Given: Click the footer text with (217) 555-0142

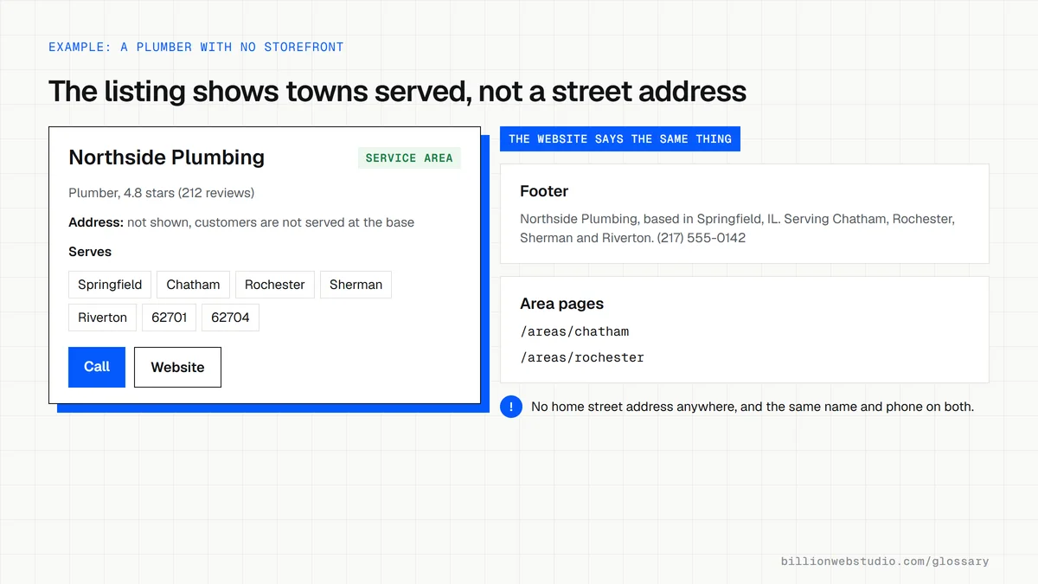Looking at the screenshot, I should click(737, 228).
